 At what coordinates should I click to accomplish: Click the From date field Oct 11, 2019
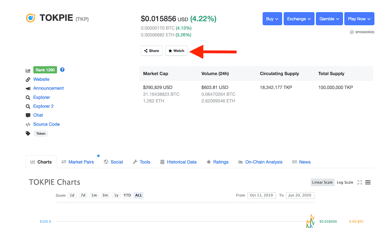coord(262,196)
